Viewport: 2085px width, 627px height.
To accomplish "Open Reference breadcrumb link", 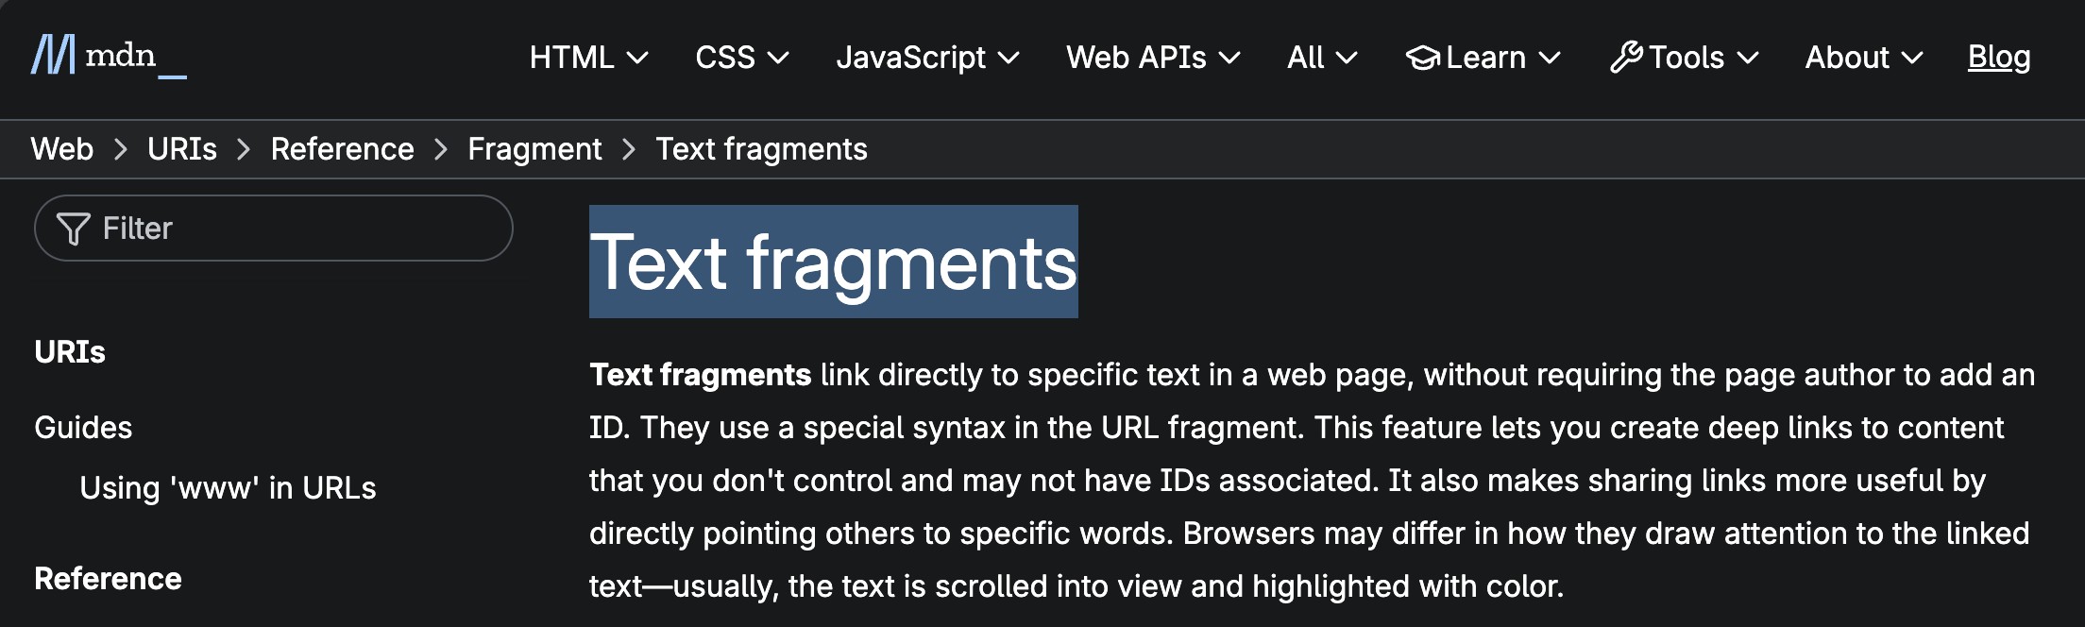I will (x=342, y=149).
